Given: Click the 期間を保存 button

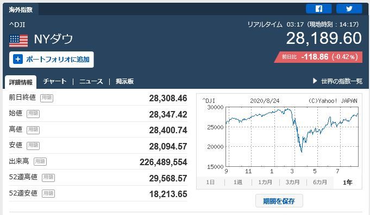Looking at the screenshot, I should pos(279,201).
